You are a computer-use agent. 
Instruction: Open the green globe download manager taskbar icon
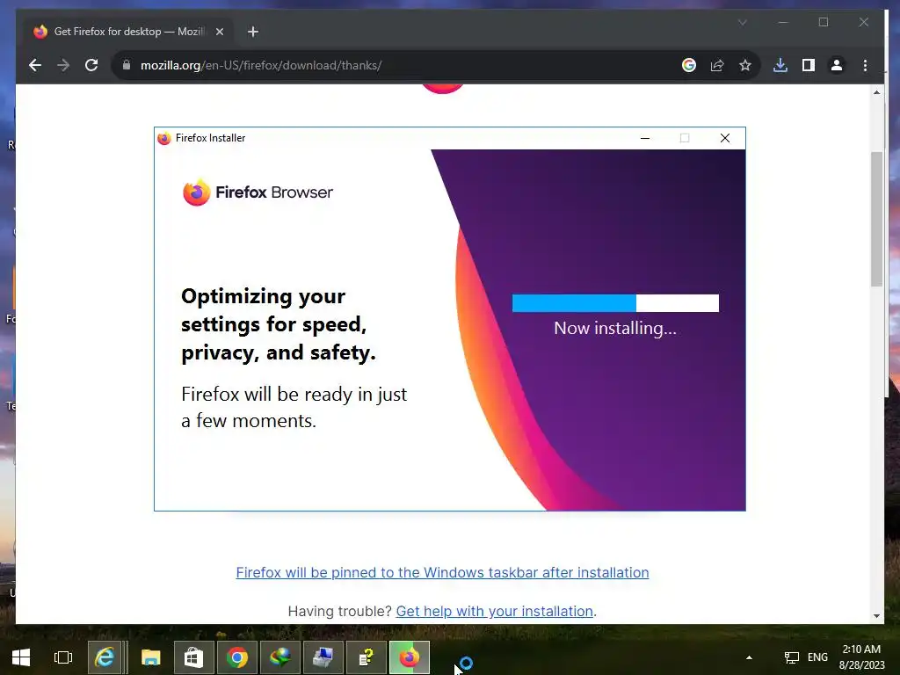coord(280,657)
